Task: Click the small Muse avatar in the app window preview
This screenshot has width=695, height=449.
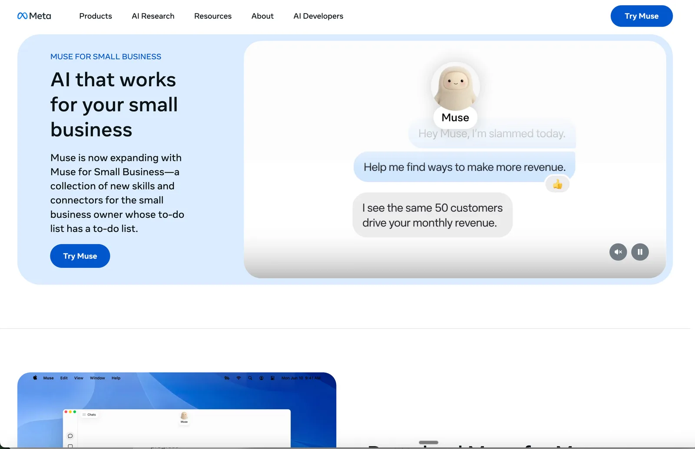Action: coord(184,416)
